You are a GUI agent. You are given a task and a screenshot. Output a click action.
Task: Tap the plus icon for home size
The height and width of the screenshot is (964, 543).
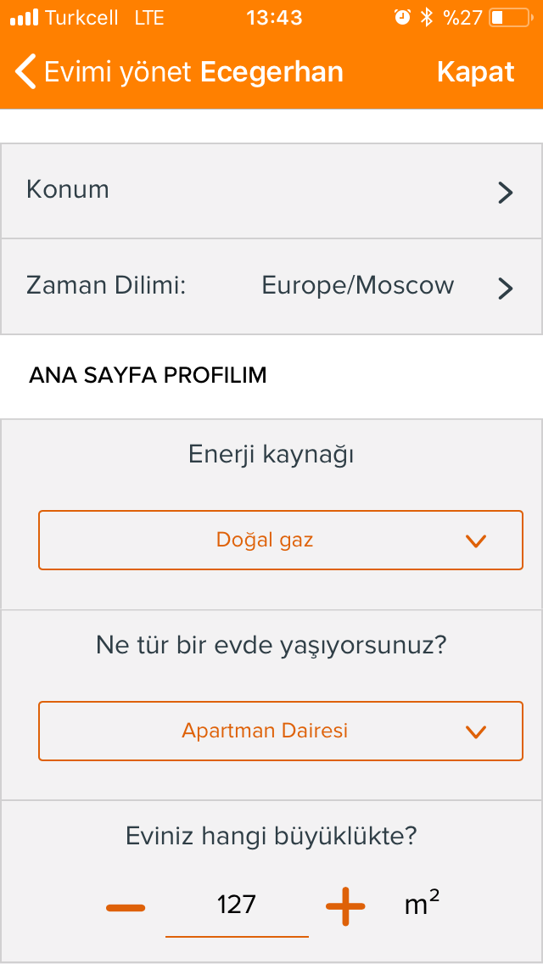(x=345, y=906)
